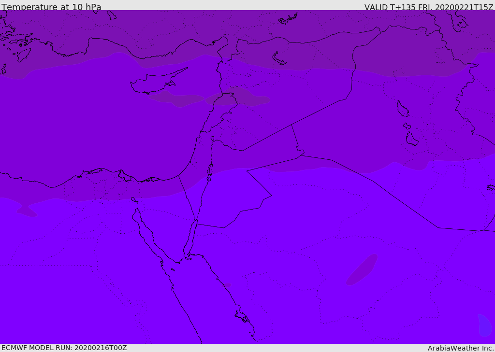This screenshot has height=352, width=495.
Task: Click the "Temperature at 10 hPa" title
Action: [51, 7]
